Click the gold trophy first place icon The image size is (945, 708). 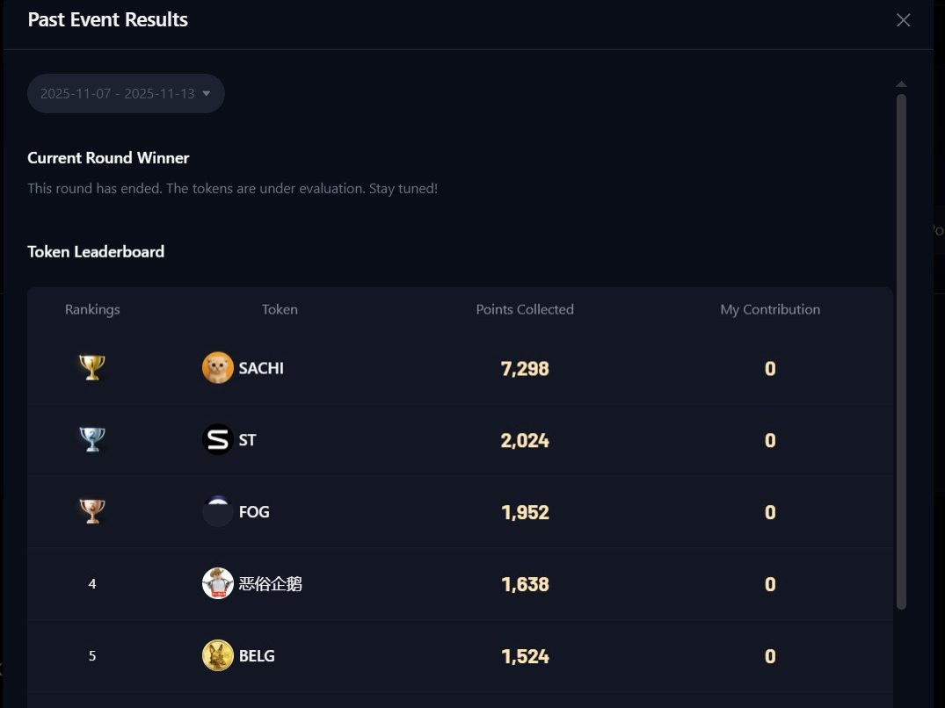coord(92,368)
